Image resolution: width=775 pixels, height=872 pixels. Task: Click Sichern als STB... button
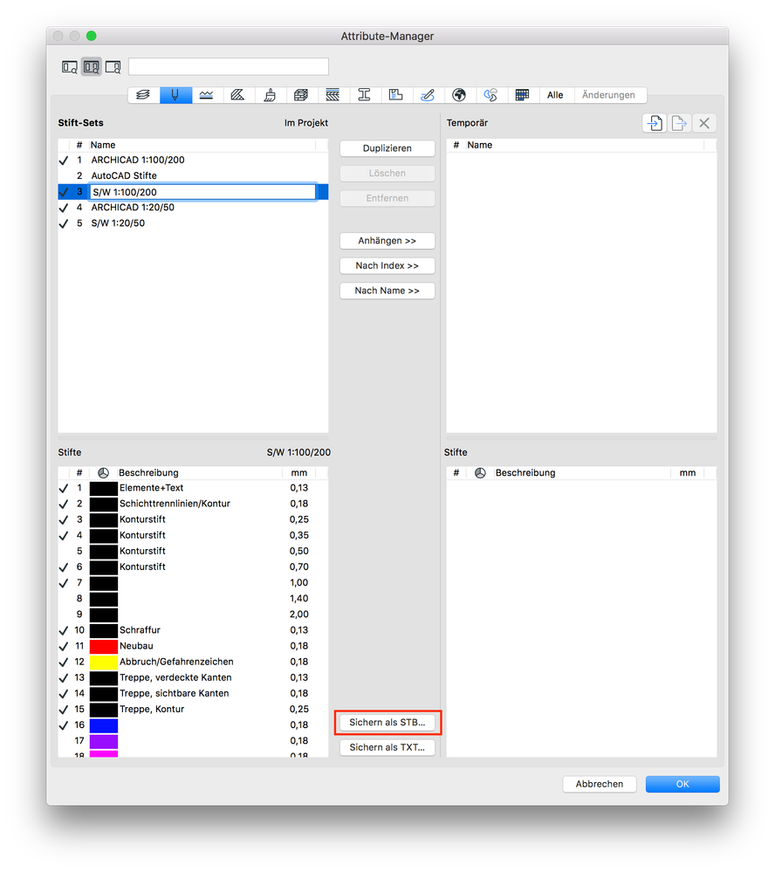click(x=387, y=723)
